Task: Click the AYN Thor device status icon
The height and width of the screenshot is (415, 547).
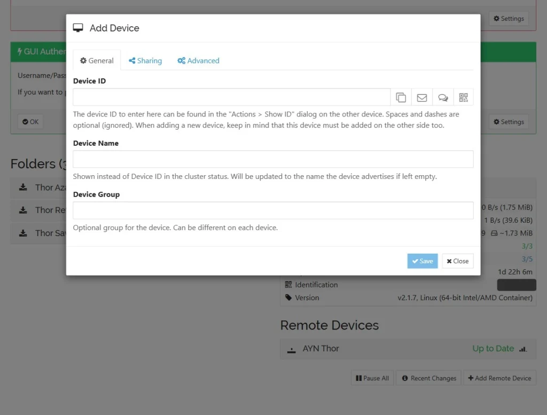Action: (x=291, y=350)
